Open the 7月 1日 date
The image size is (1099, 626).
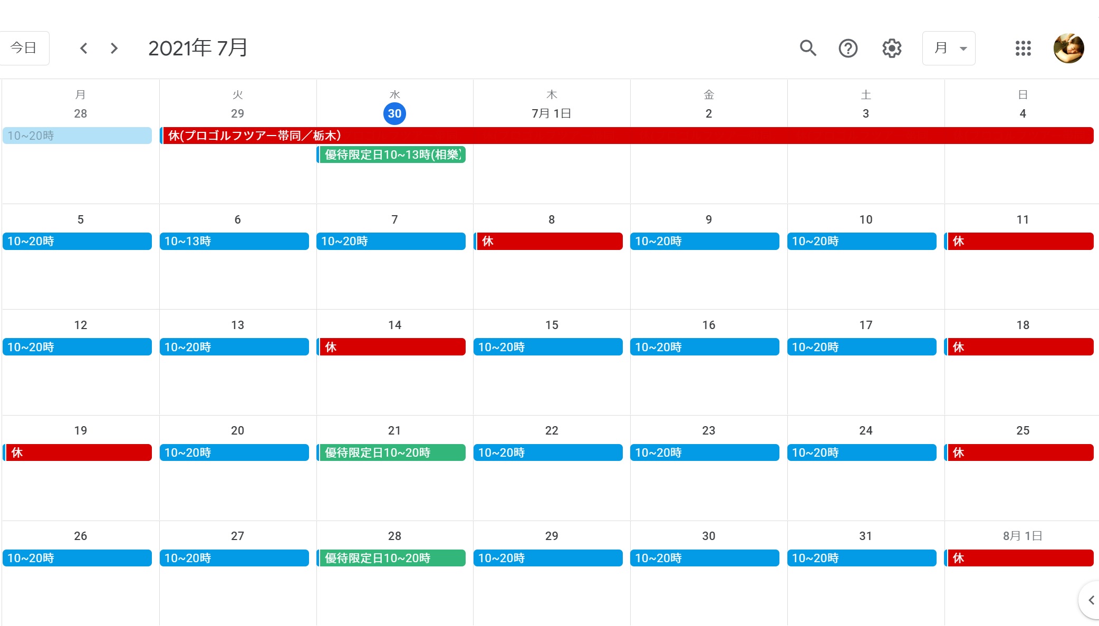coord(551,113)
